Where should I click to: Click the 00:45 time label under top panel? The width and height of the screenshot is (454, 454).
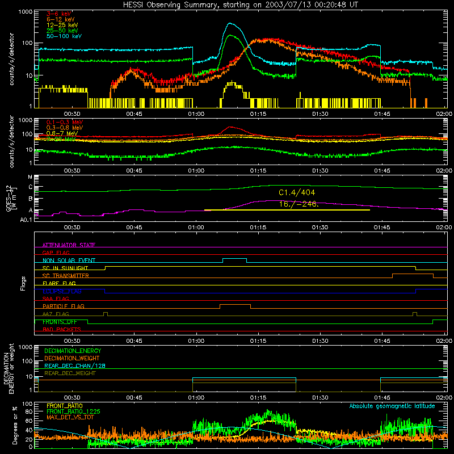coord(134,114)
